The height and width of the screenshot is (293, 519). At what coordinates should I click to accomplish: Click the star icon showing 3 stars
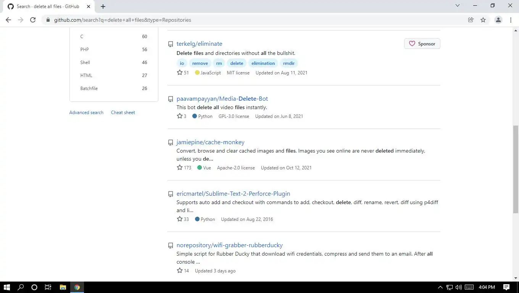tap(180, 116)
